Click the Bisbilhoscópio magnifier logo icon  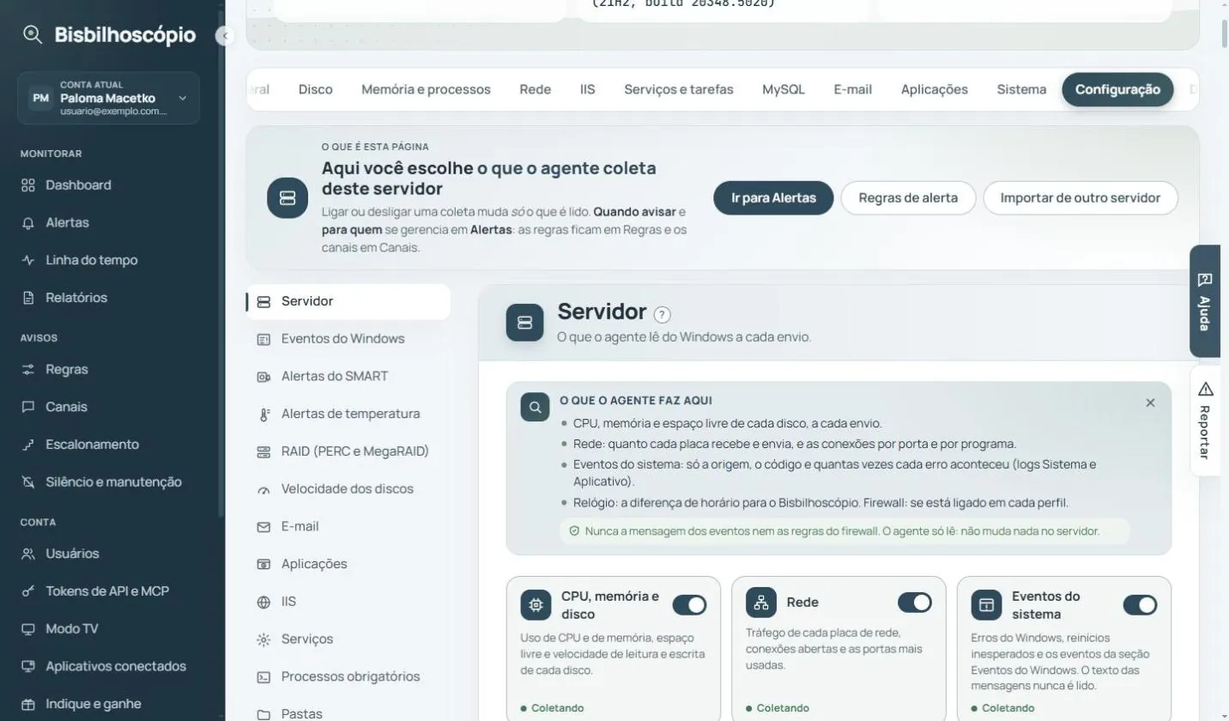[33, 35]
